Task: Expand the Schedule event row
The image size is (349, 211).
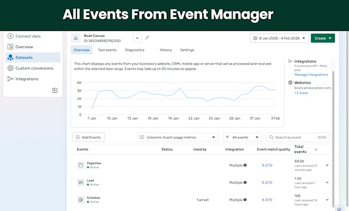Action: pyautogui.click(x=327, y=200)
